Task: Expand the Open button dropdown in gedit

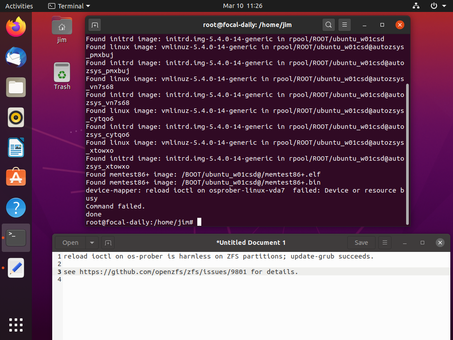Action: pyautogui.click(x=91, y=243)
